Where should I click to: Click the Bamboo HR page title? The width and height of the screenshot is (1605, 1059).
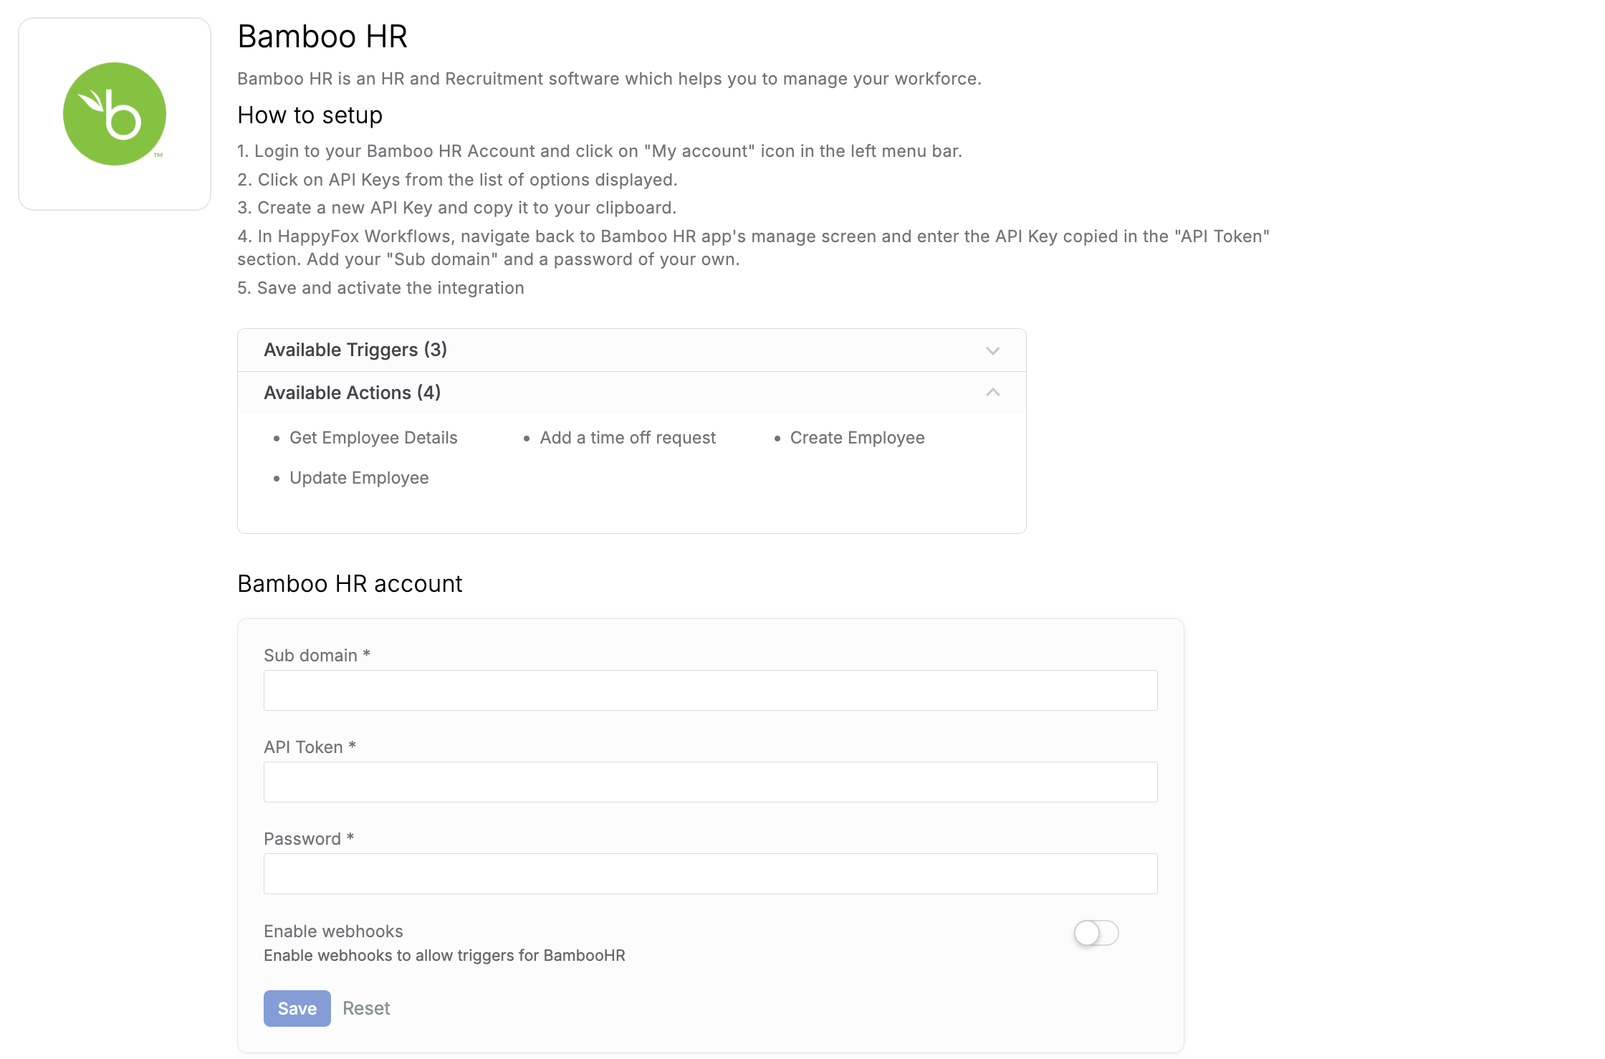point(322,36)
